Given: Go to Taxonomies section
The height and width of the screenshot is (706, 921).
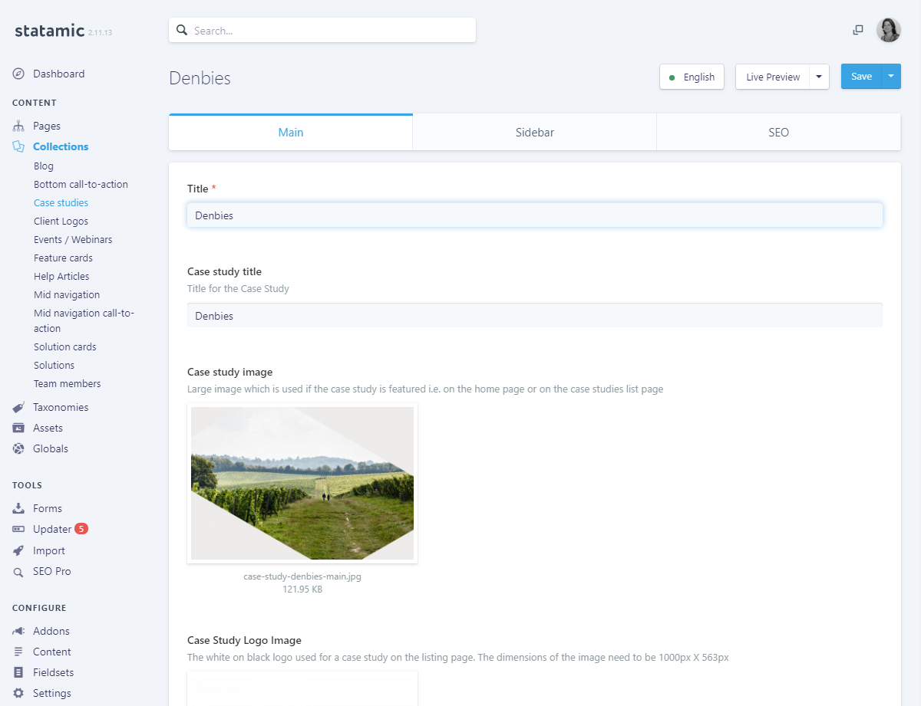Looking at the screenshot, I should (x=61, y=408).
